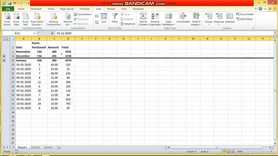Switch to the View tab
278x156 pixels.
124,9
